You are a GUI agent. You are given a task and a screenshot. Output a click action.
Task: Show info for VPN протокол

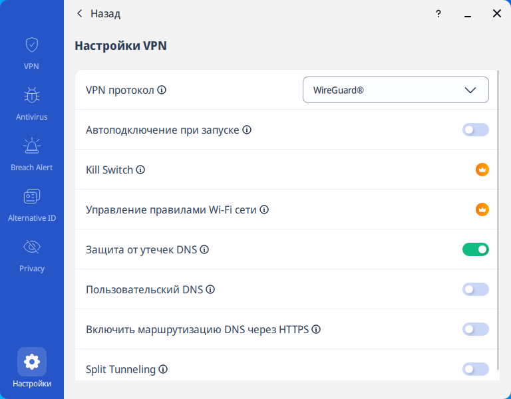click(162, 90)
